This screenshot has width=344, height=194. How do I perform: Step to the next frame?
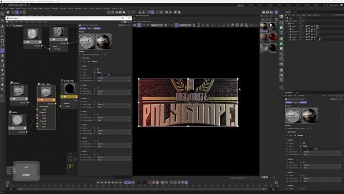pos(113,182)
